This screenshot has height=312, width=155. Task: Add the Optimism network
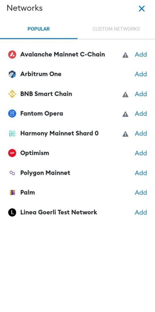(x=141, y=153)
